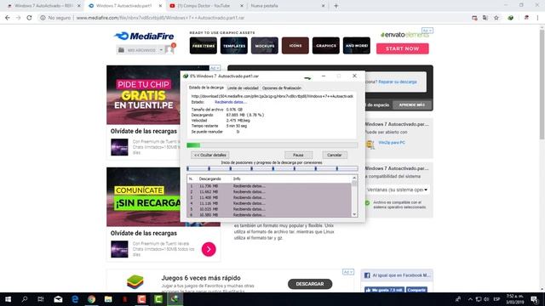Viewport: 545px width, 306px height.
Task: Select connection row with 11.736 MB
Action: tap(269, 186)
